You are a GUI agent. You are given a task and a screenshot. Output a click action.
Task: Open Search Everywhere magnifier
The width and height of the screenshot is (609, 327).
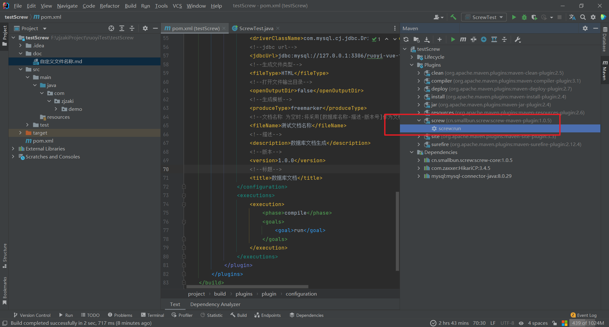pos(583,17)
